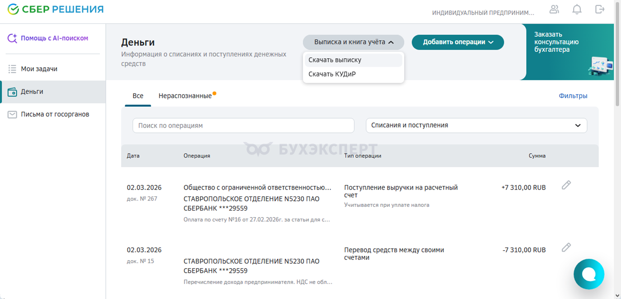Edit the +7 310,00 RUB operation
The image size is (621, 299).
coord(566,185)
